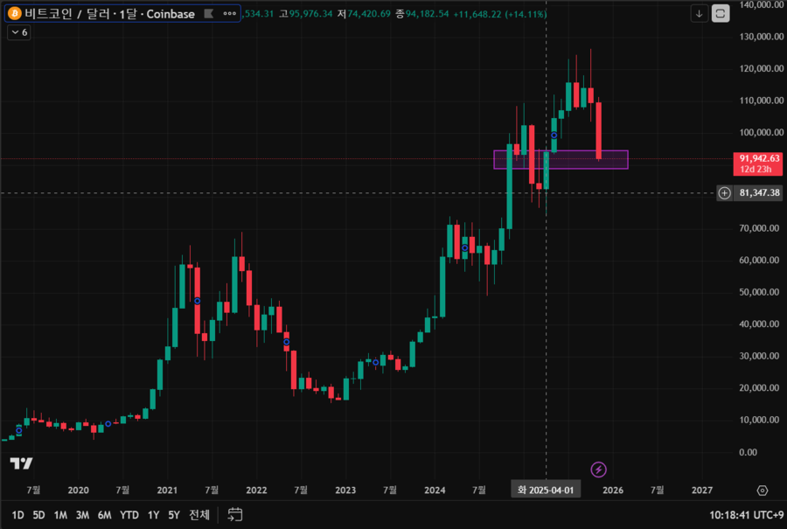This screenshot has width=787, height=529.
Task: Click the purple lightning bolt event marker
Action: 598,470
